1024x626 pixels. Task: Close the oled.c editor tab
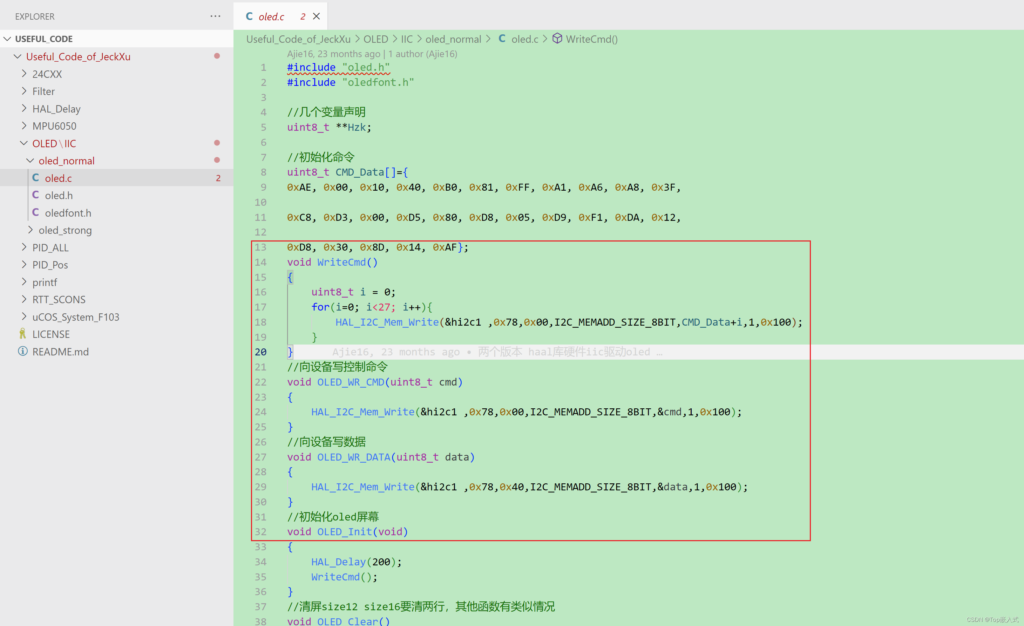(316, 16)
